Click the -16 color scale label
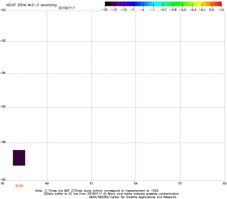This screenshot has width=227, height=199. (104, 10)
